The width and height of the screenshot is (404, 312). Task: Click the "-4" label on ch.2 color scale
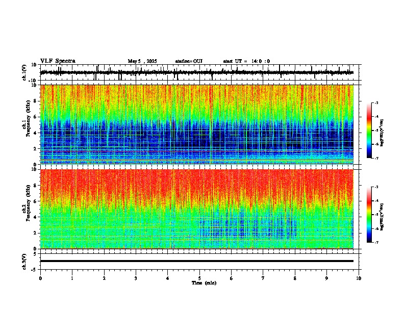[x=376, y=200]
